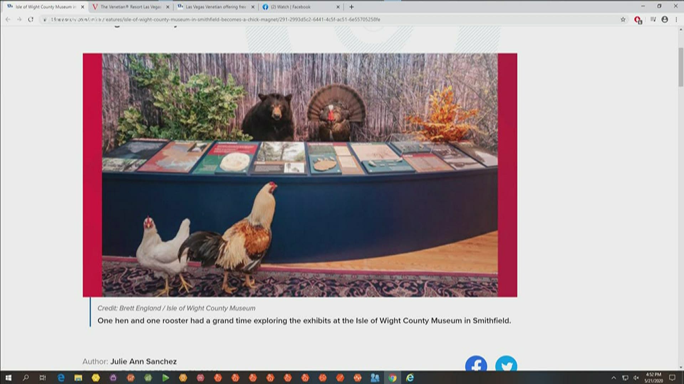Show hidden system tray icons
The image size is (684, 384).
point(613,378)
